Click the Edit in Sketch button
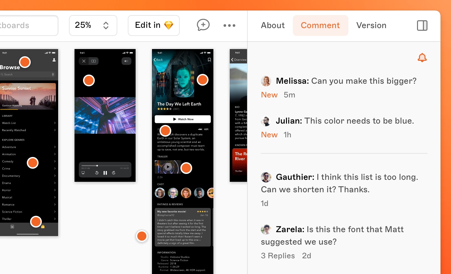The image size is (451, 274). pyautogui.click(x=154, y=26)
